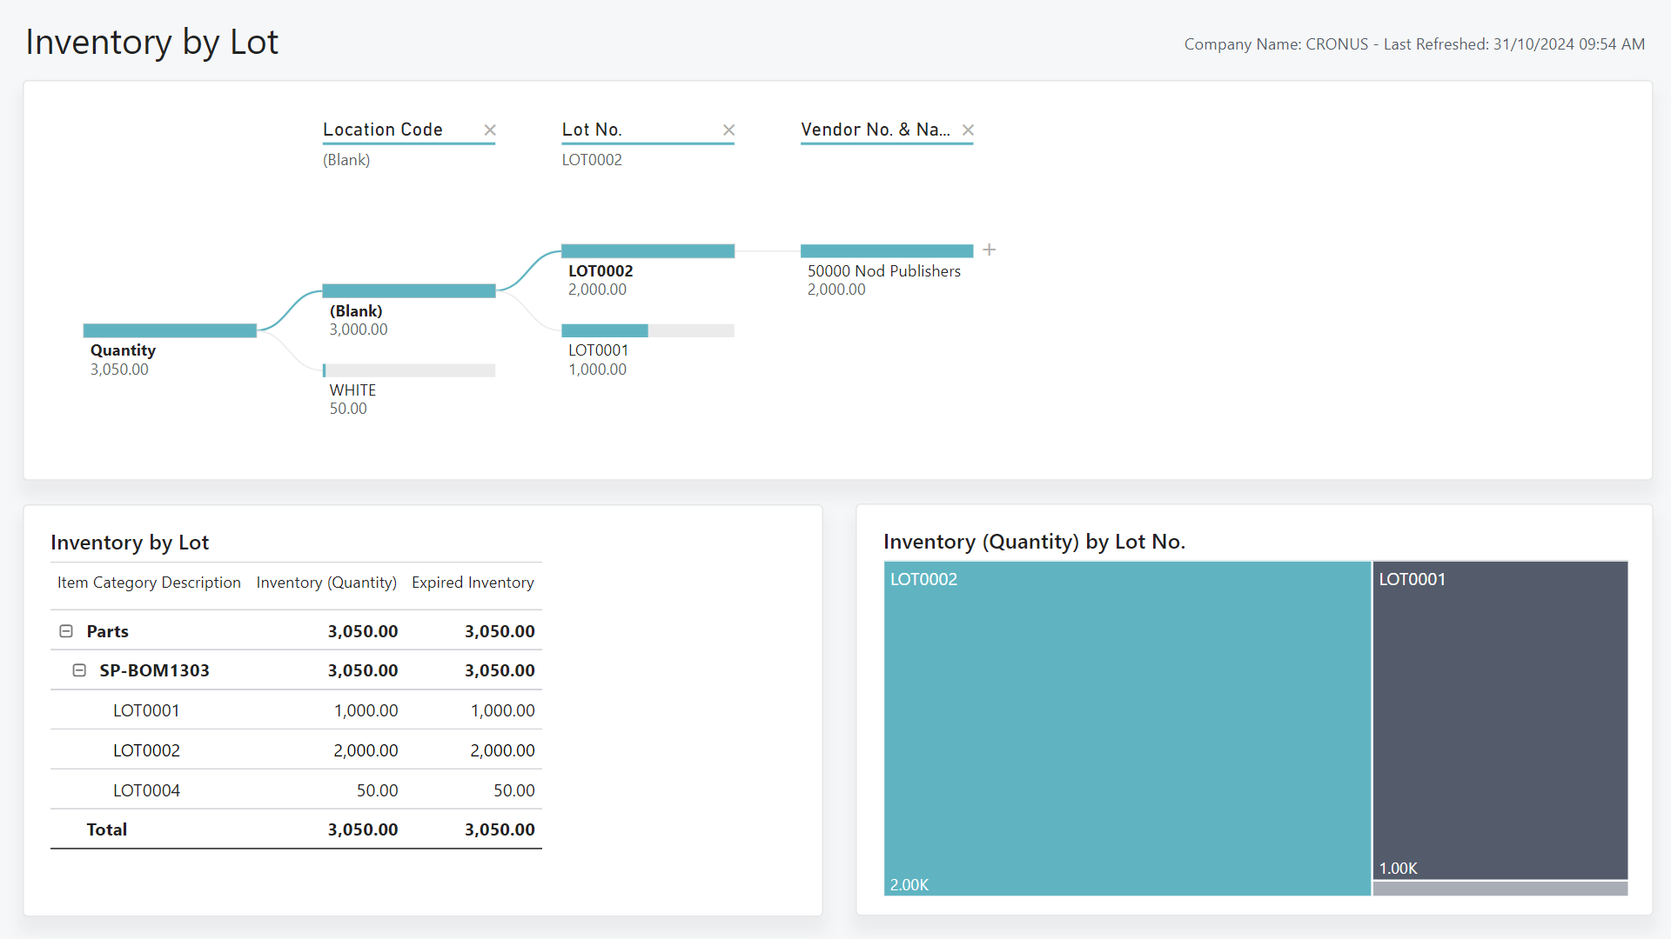Expand next level after 50000 Nod Publishers node
1671x939 pixels.
point(989,250)
